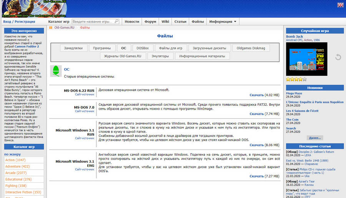
Task: Select the Файлы для игр tab
Action: pos(171,48)
